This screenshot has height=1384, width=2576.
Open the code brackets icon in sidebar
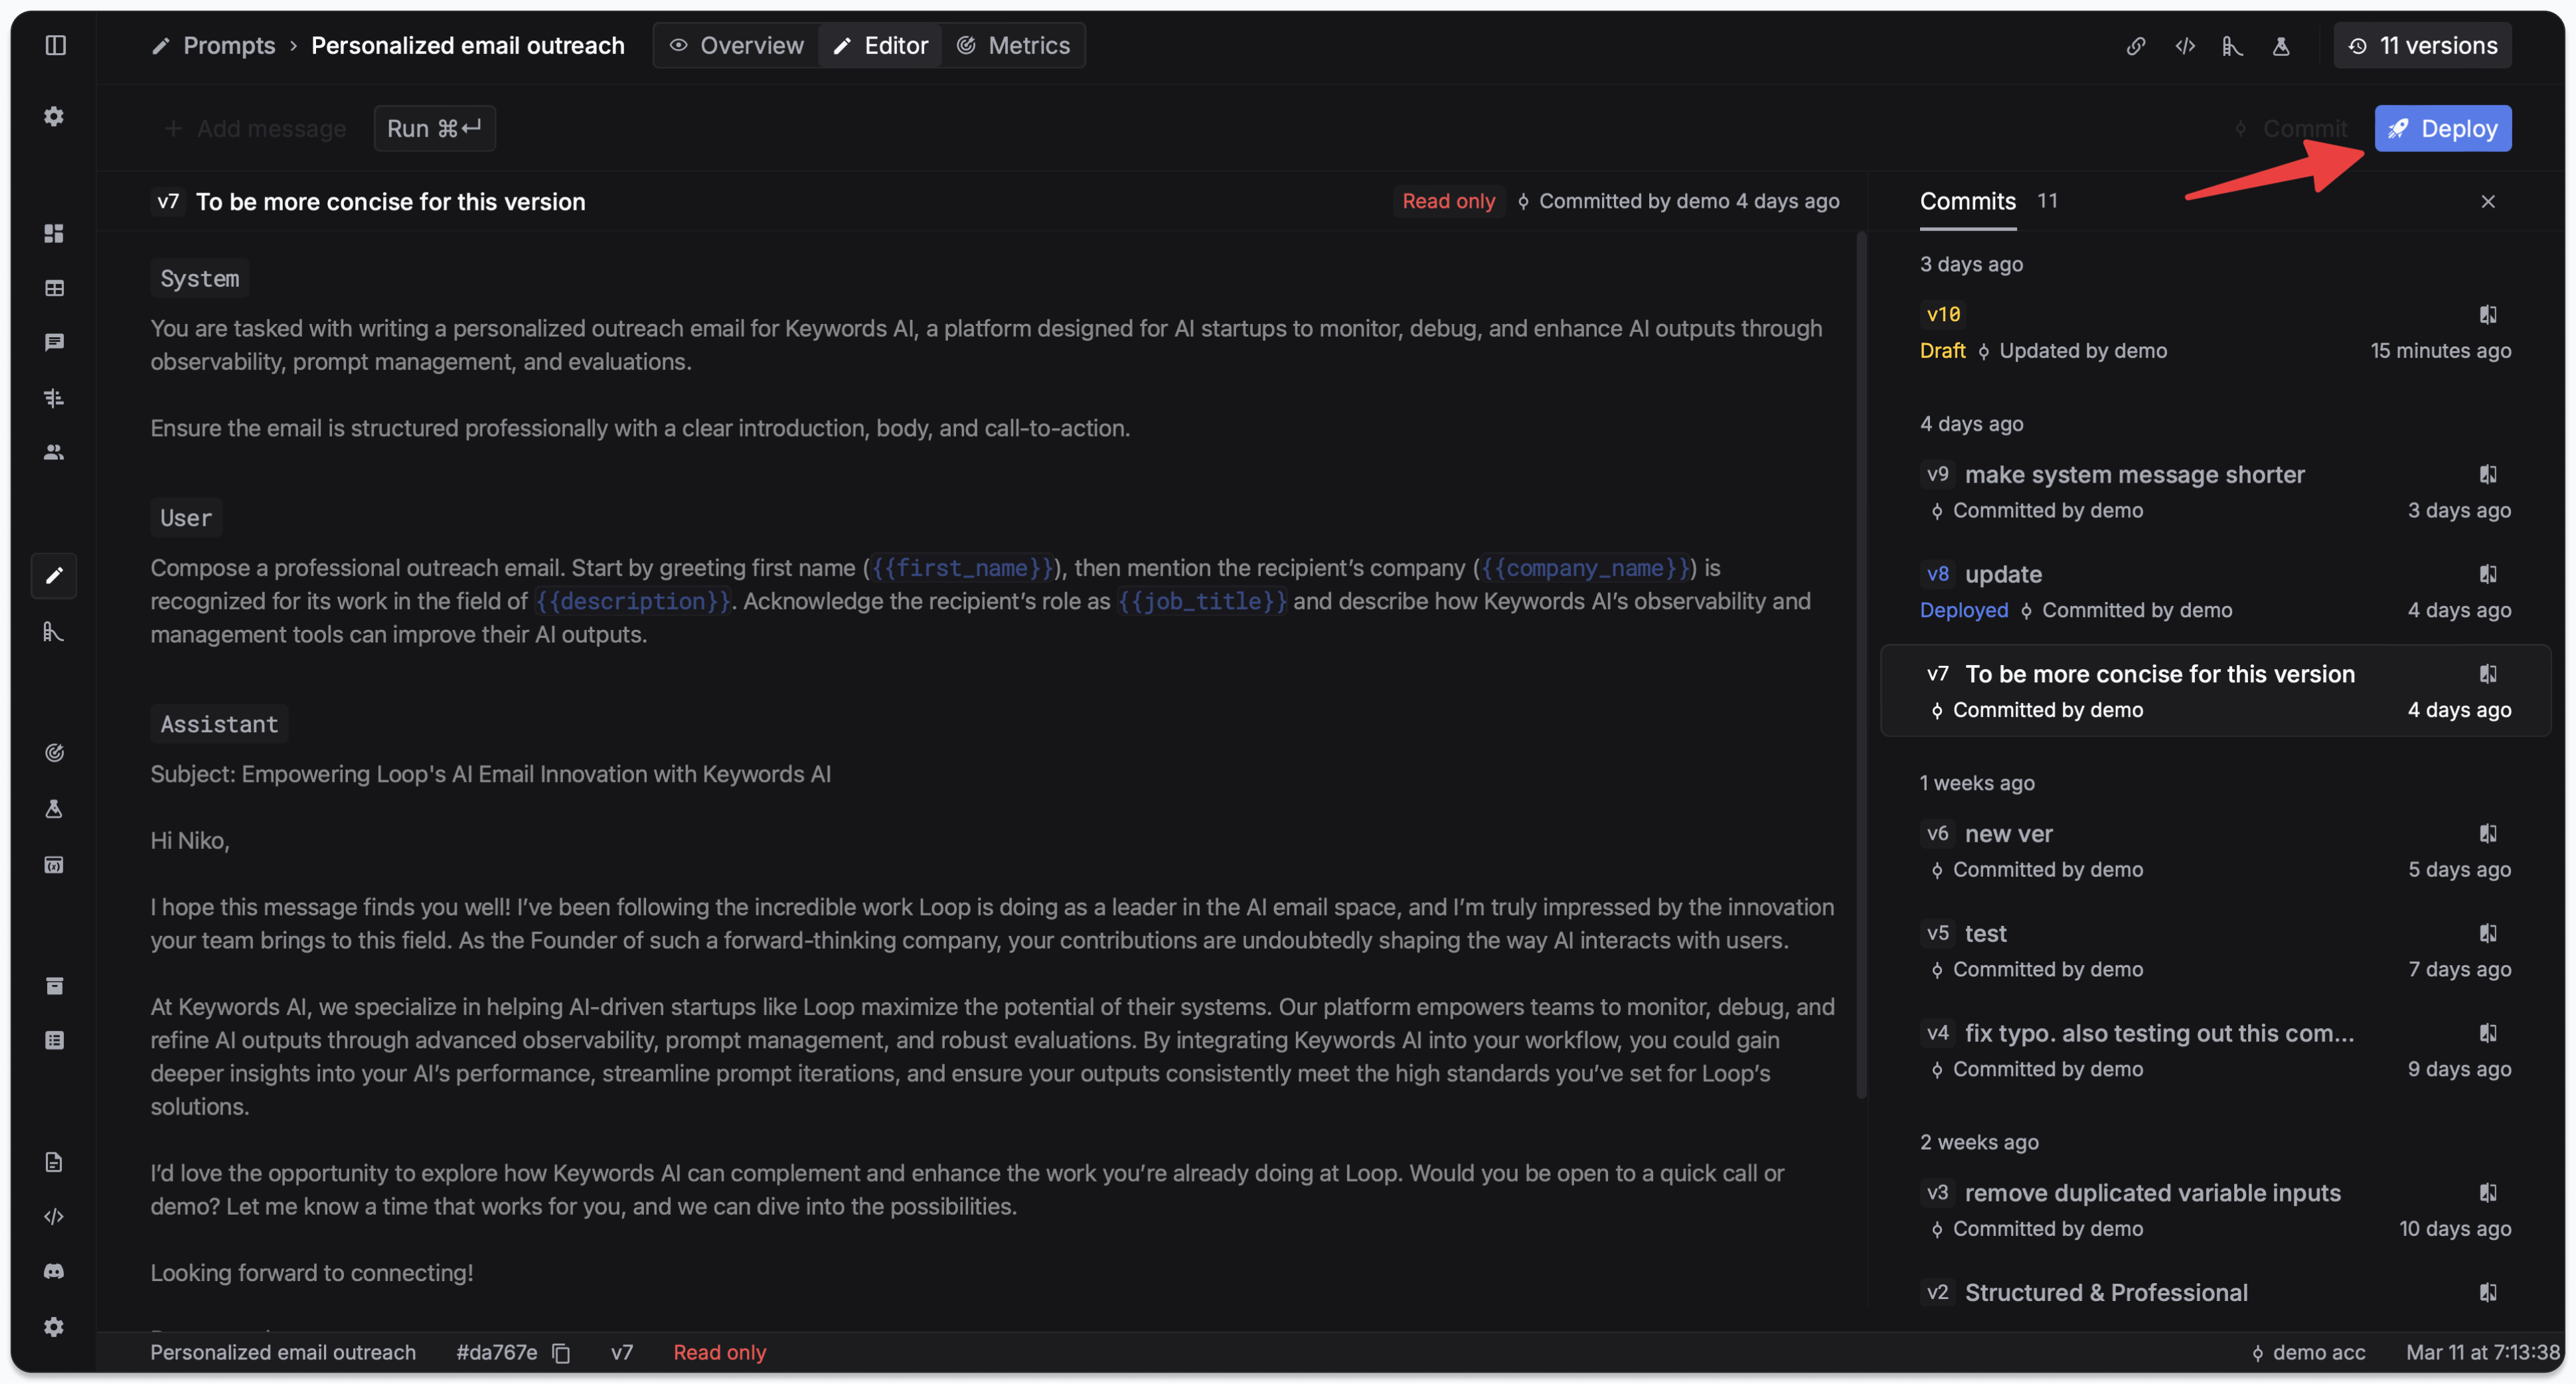[54, 1216]
